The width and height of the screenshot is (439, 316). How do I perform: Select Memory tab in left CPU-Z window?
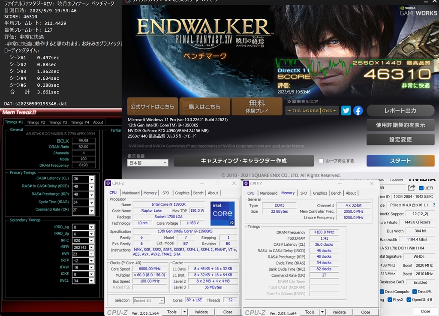pos(150,193)
